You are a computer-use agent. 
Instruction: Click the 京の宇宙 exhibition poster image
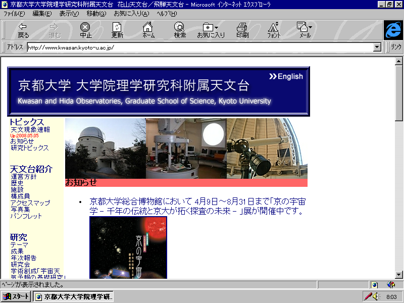(128, 247)
